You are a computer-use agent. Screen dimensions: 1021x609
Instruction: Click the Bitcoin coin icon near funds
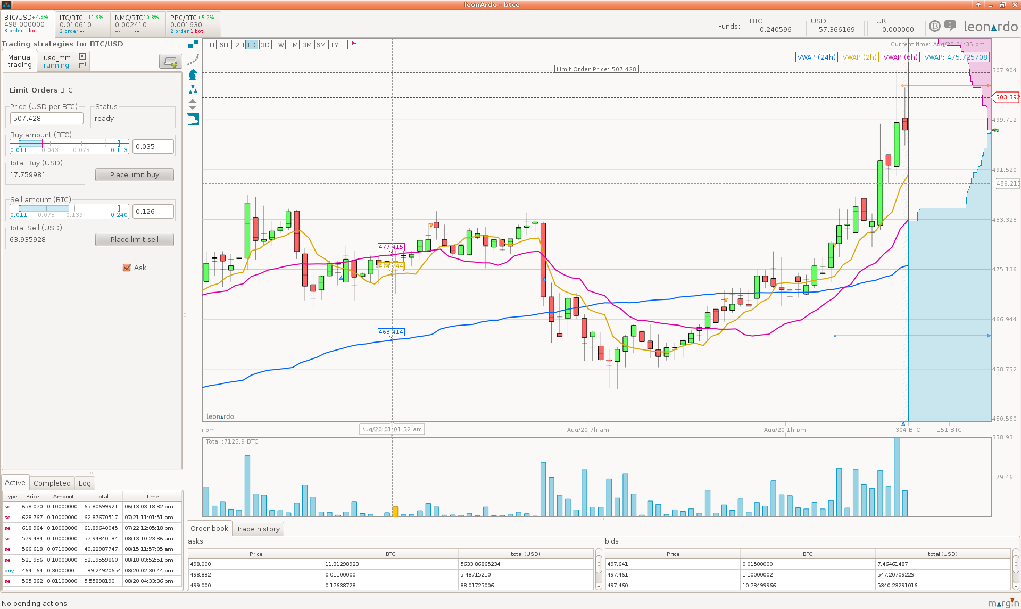(x=935, y=26)
